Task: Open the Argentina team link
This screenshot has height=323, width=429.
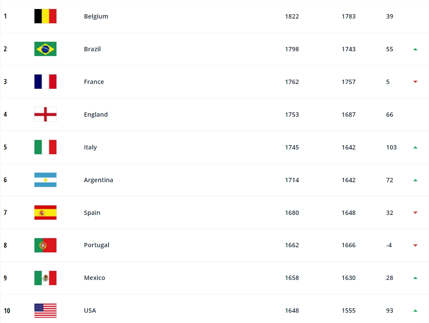Action: (99, 180)
